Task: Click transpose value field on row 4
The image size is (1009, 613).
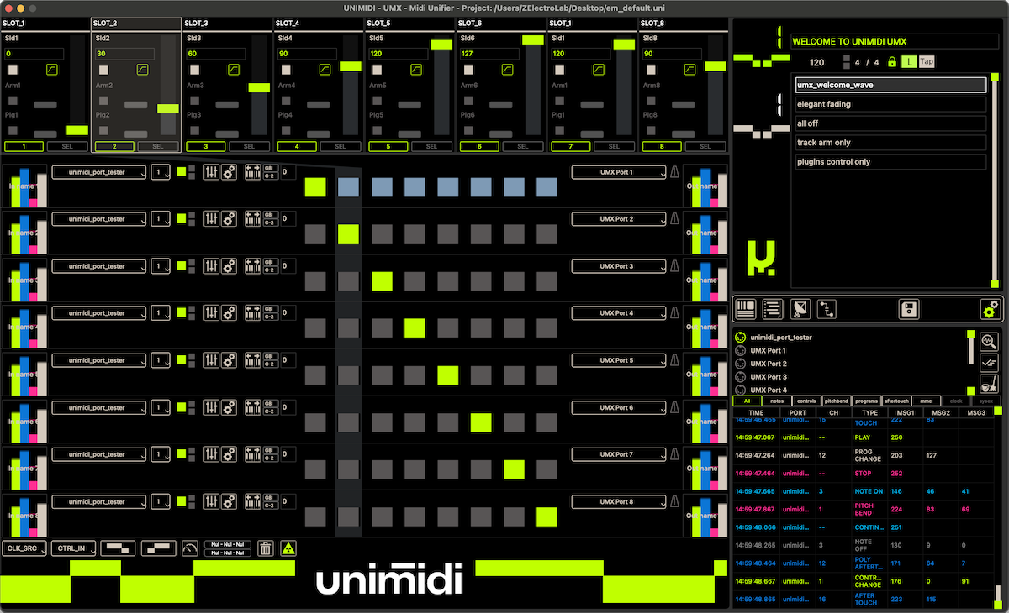Action: pos(287,313)
